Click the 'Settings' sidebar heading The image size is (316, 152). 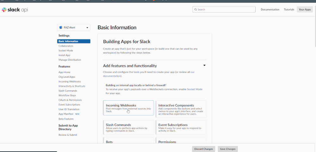[64, 36]
